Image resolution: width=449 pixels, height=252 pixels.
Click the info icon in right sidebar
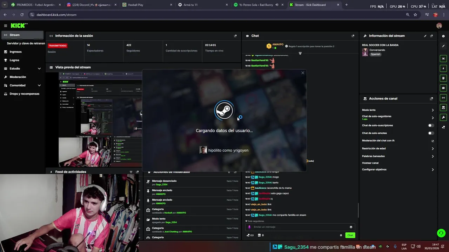(443, 36)
